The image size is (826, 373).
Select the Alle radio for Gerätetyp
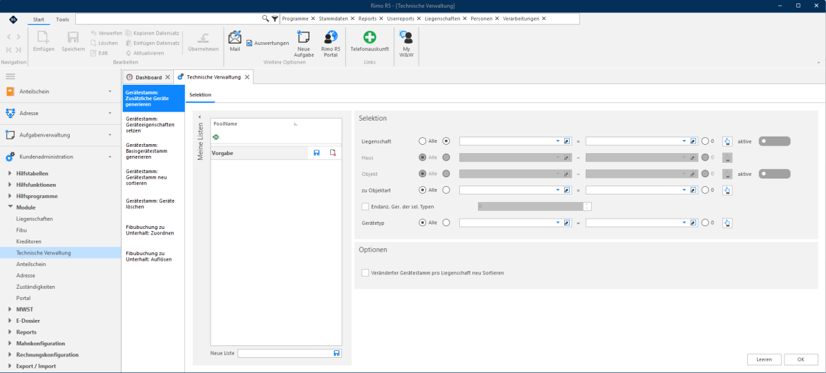422,223
